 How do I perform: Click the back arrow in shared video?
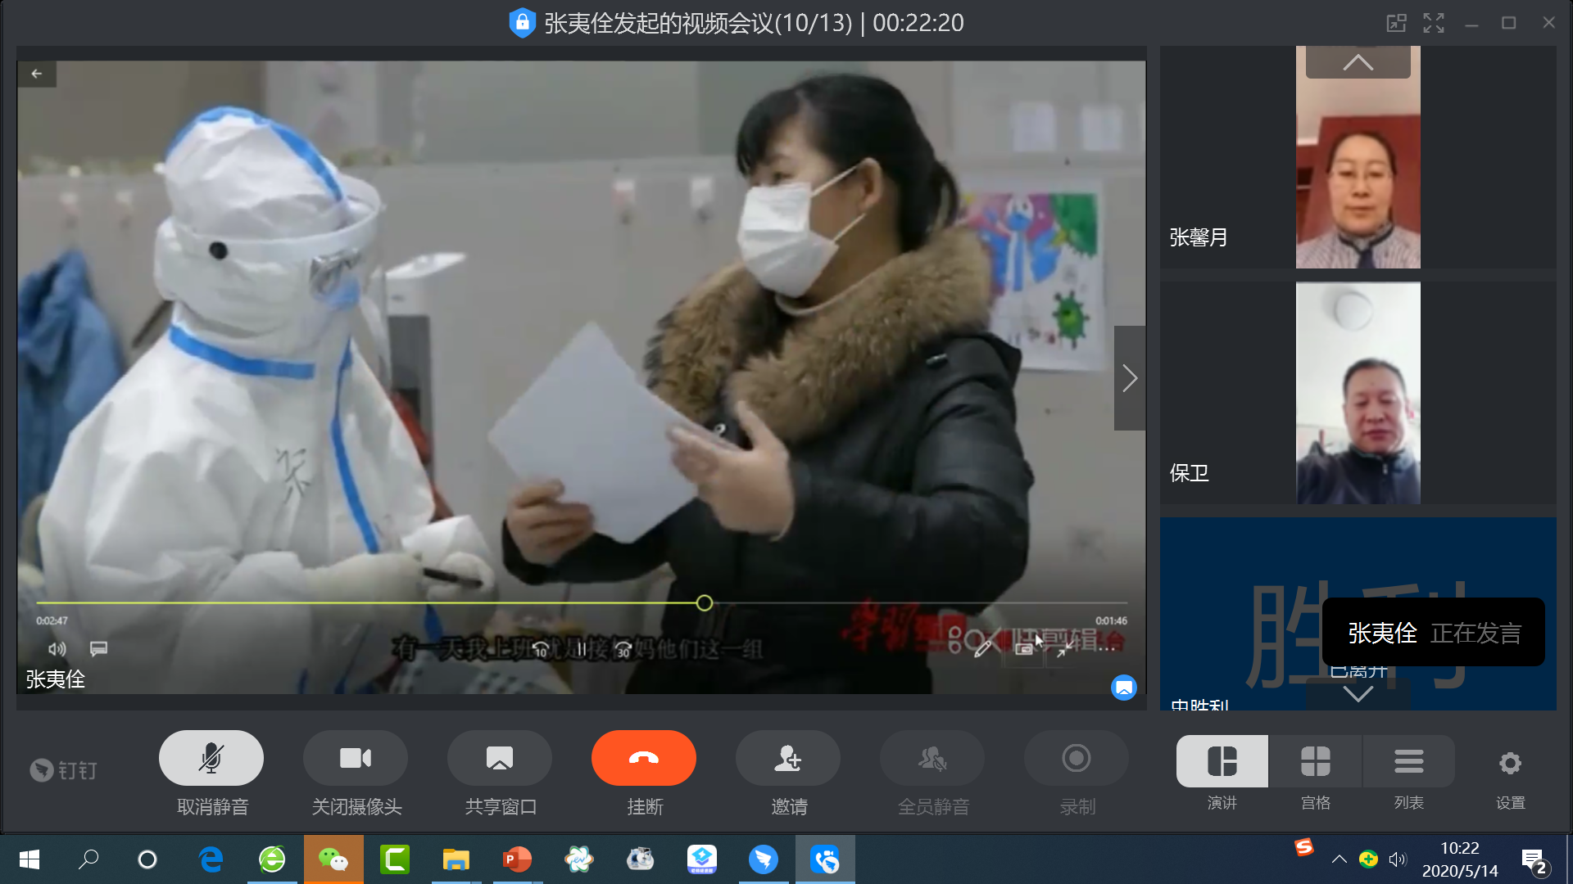37,74
